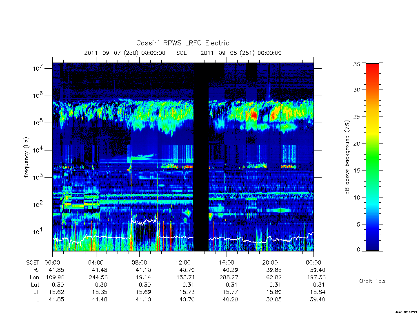Click the "08:00" time axis label
Screen dimensions: 418x314
coord(139,262)
